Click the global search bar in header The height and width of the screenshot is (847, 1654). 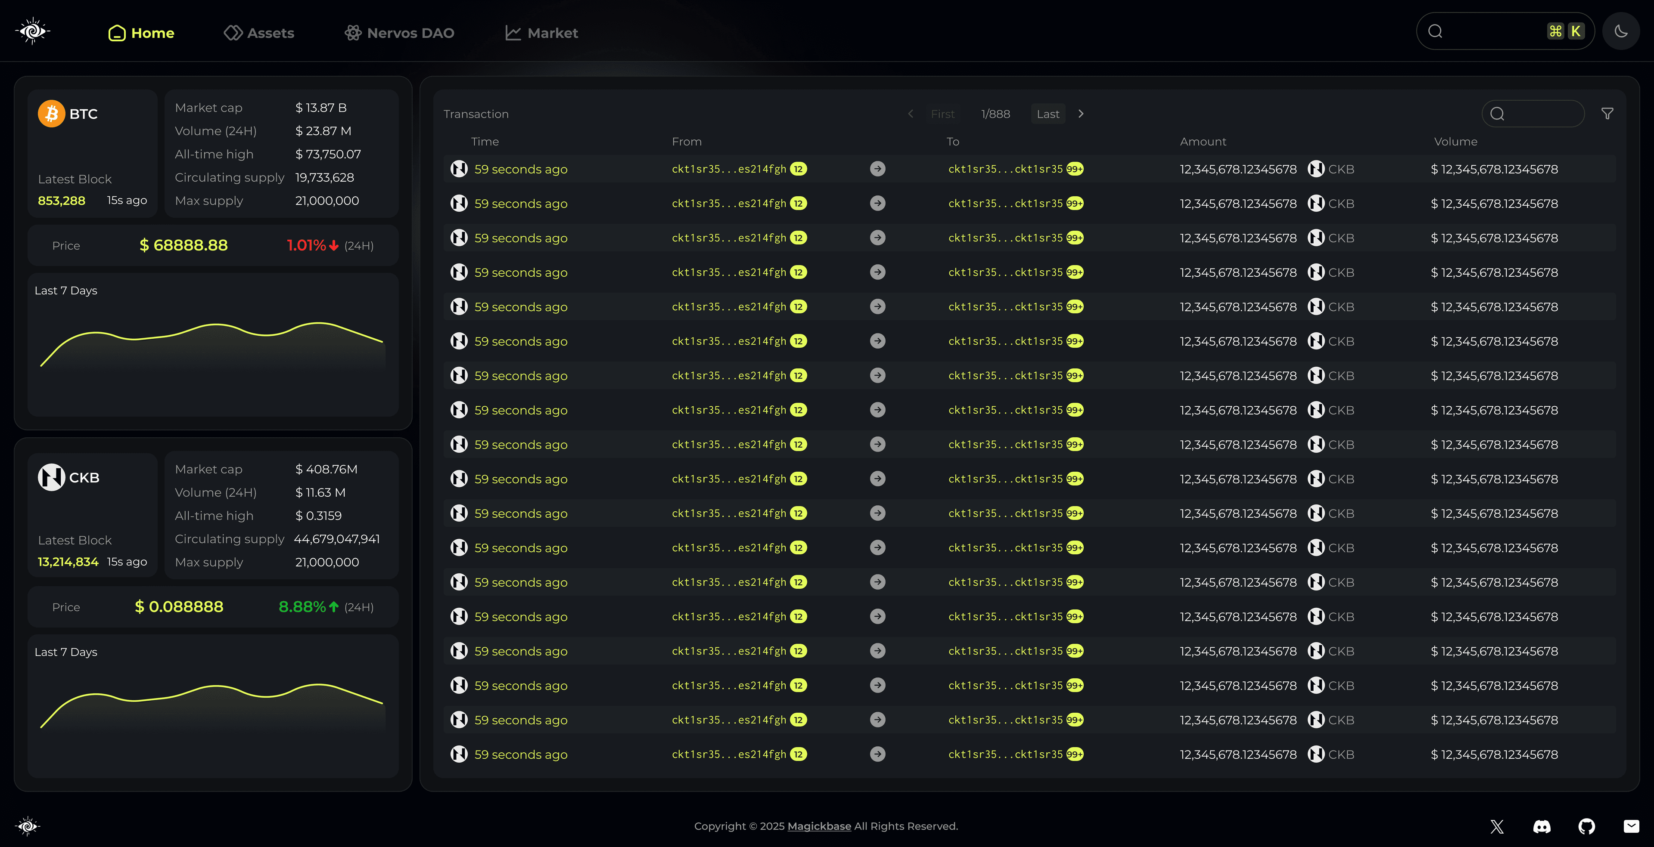point(1489,31)
